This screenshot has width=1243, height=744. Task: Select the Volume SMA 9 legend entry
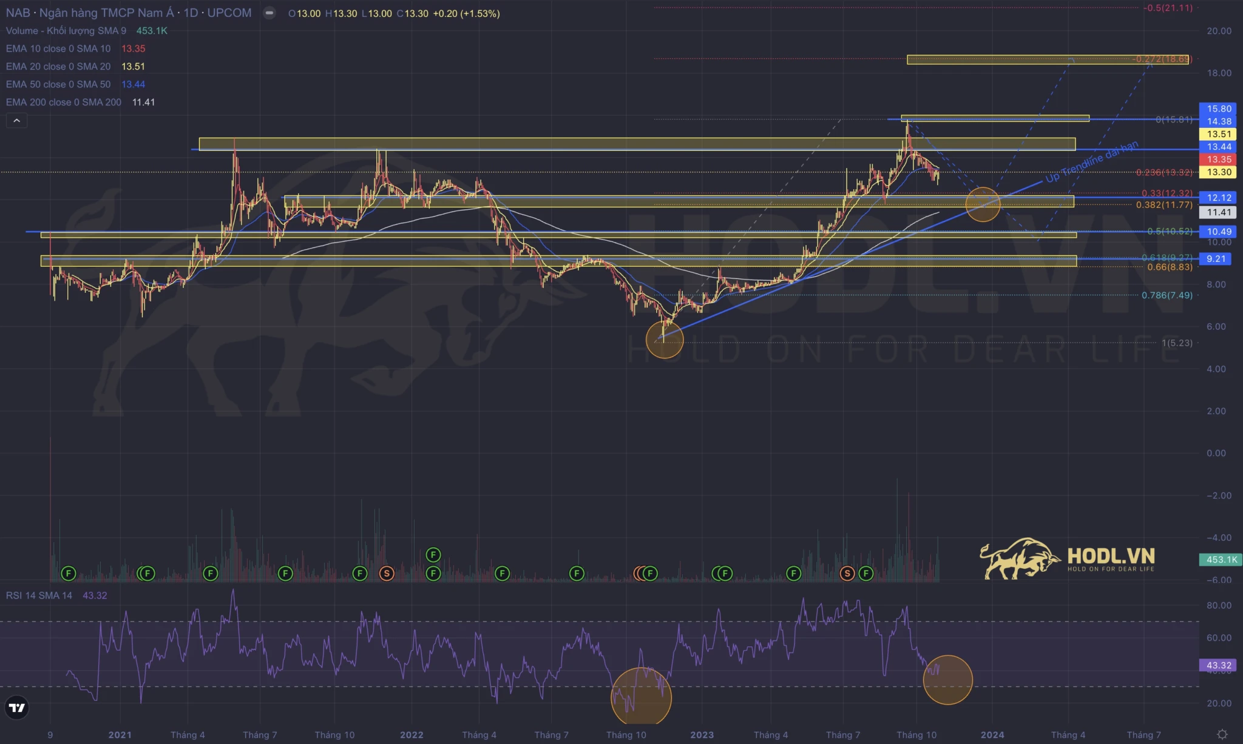[66, 30]
